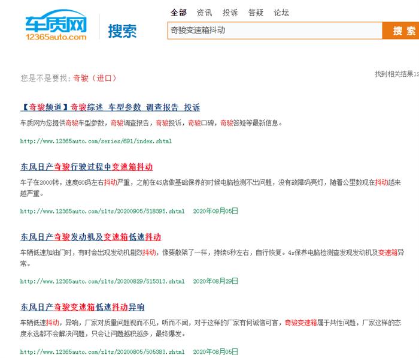Image resolution: width=419 pixels, height=358 pixels.
Task: Switch to the 答疑 tab
Action: tap(256, 13)
